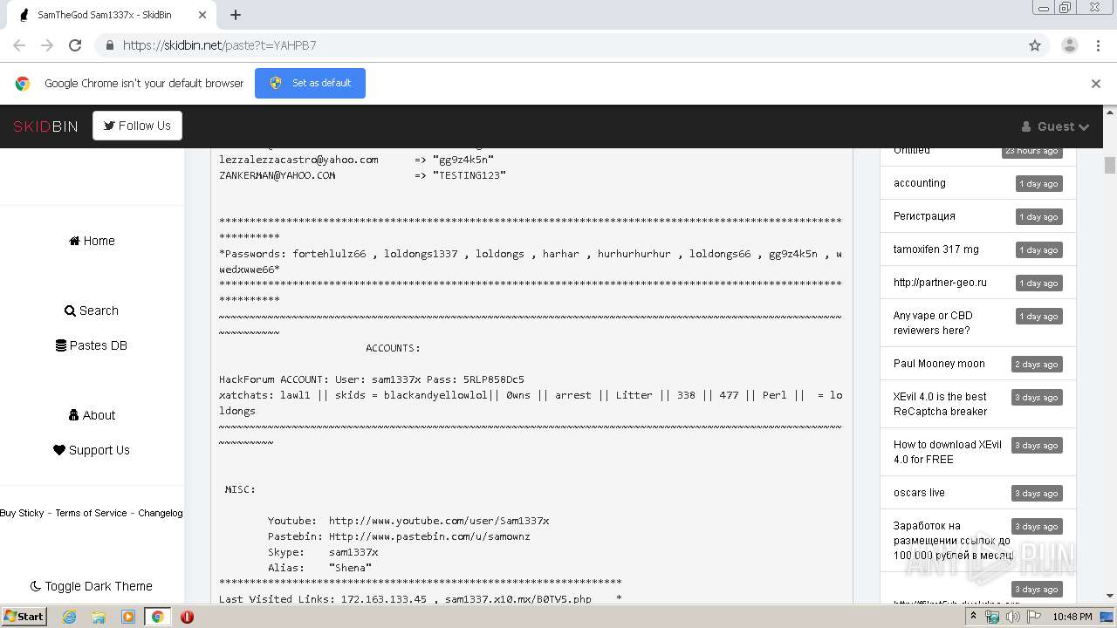
Task: Click Terms of Service link
Action: 91,513
